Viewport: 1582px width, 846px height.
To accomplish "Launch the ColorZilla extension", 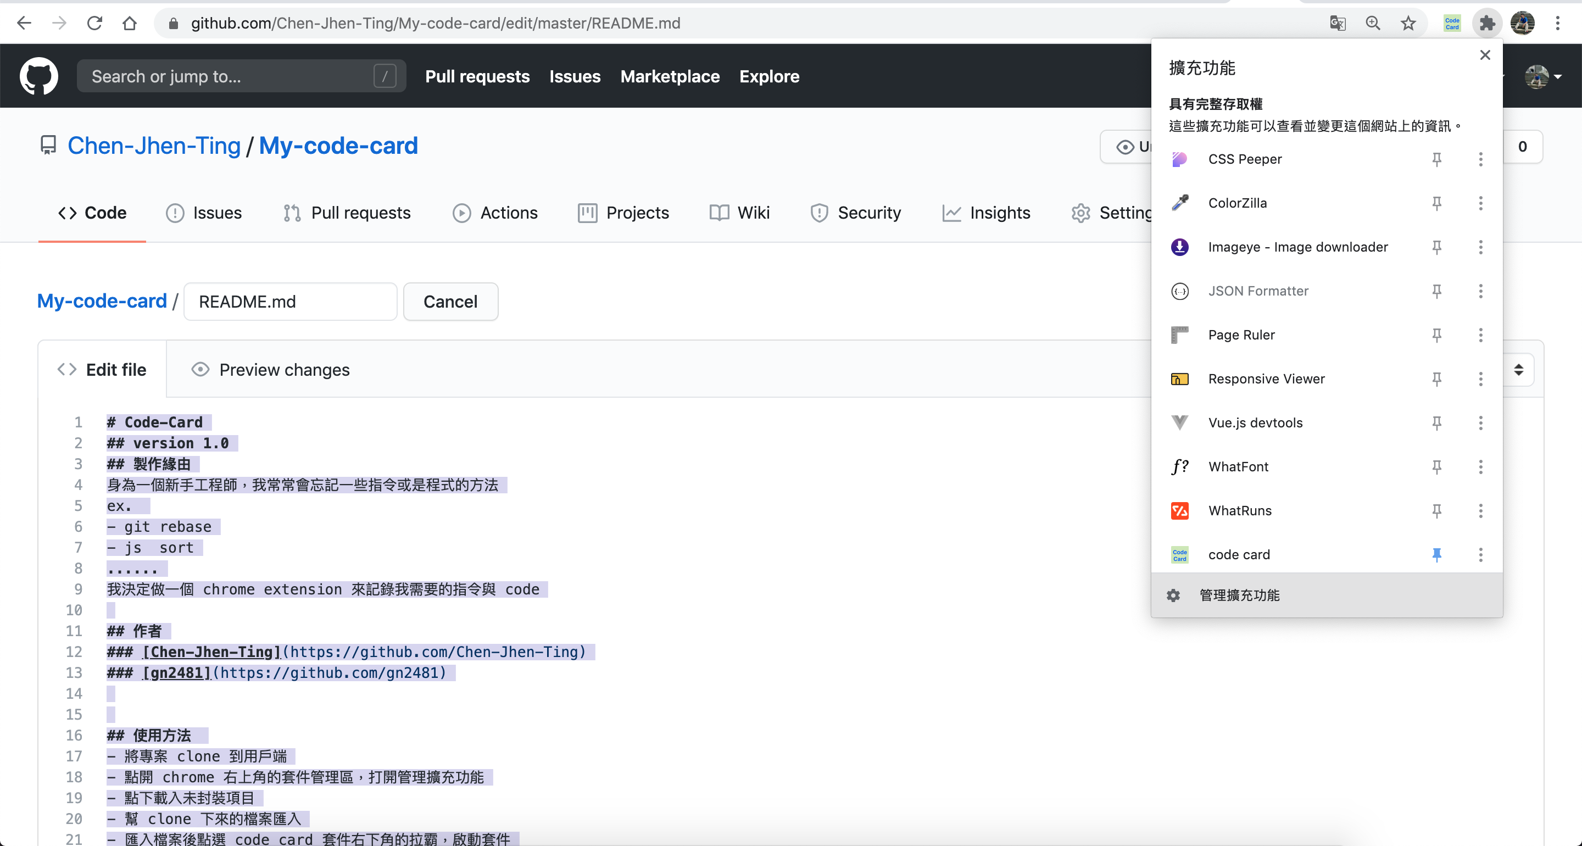I will (1237, 203).
